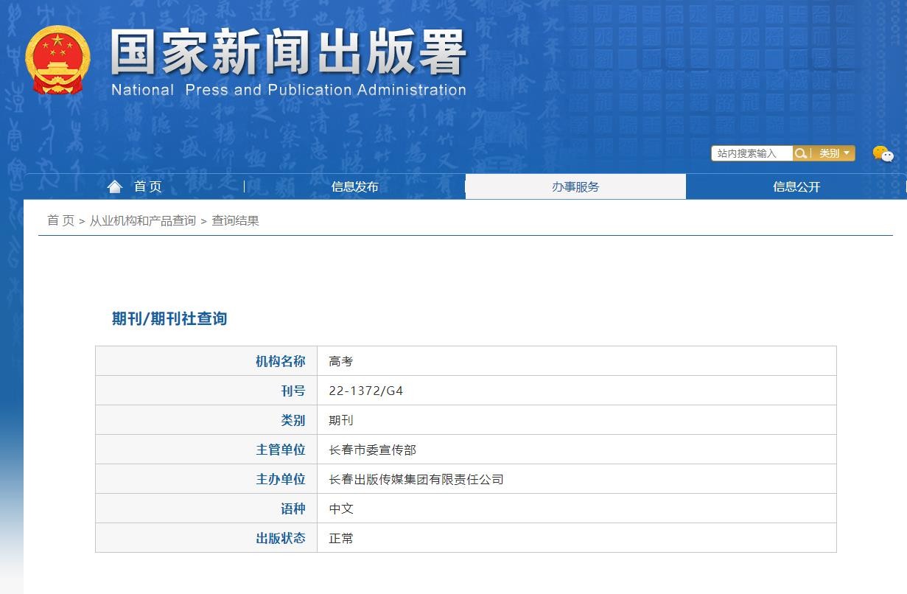Click the 机构名称 value 高考

pyautogui.click(x=341, y=361)
